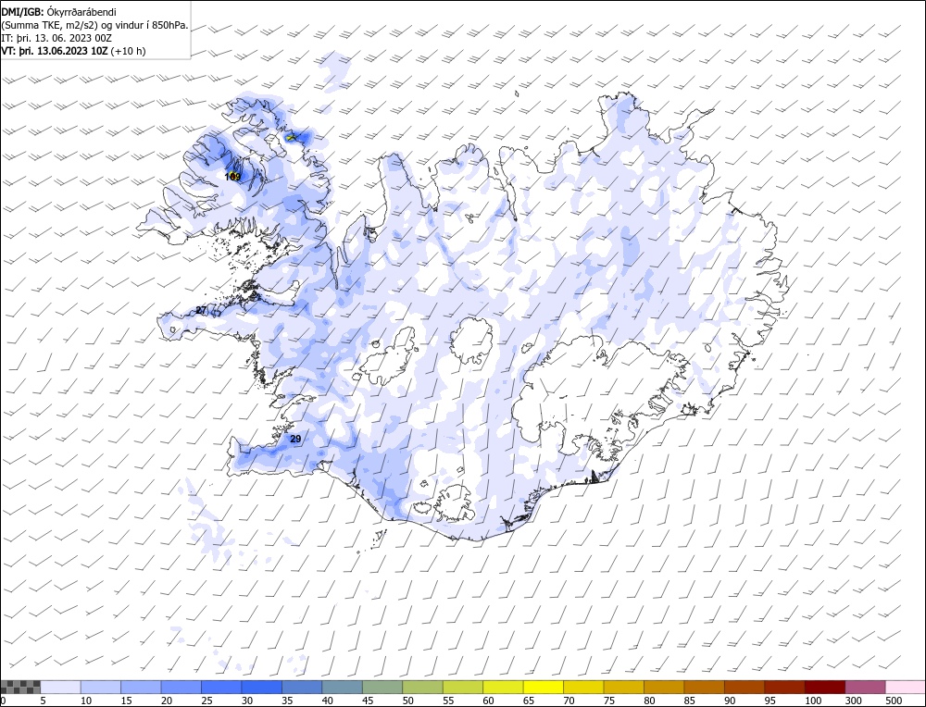The height and width of the screenshot is (707, 926).
Task: Click the '300' legend scale label
Action: 853,701
